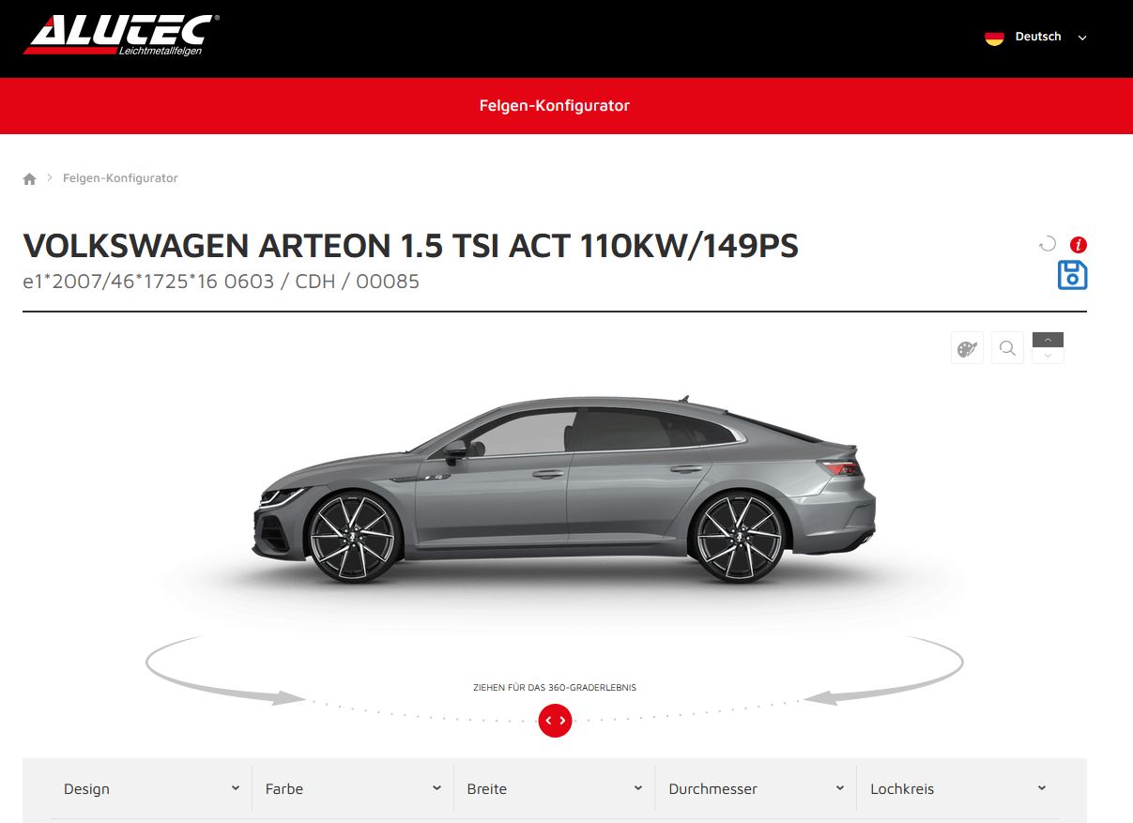Viewport: 1133px width, 823px height.
Task: Click the Volkswagen Arteon car image
Action: tap(564, 490)
